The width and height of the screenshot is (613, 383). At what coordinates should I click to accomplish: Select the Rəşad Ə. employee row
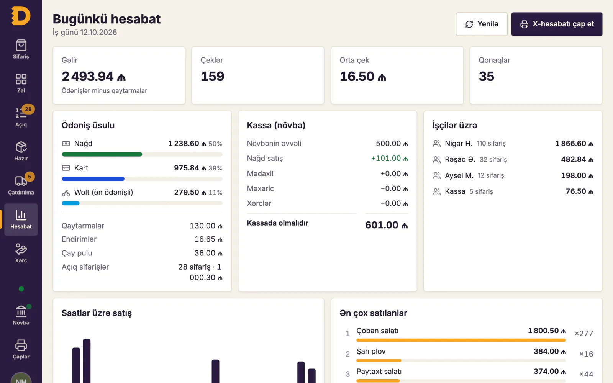pyautogui.click(x=513, y=159)
